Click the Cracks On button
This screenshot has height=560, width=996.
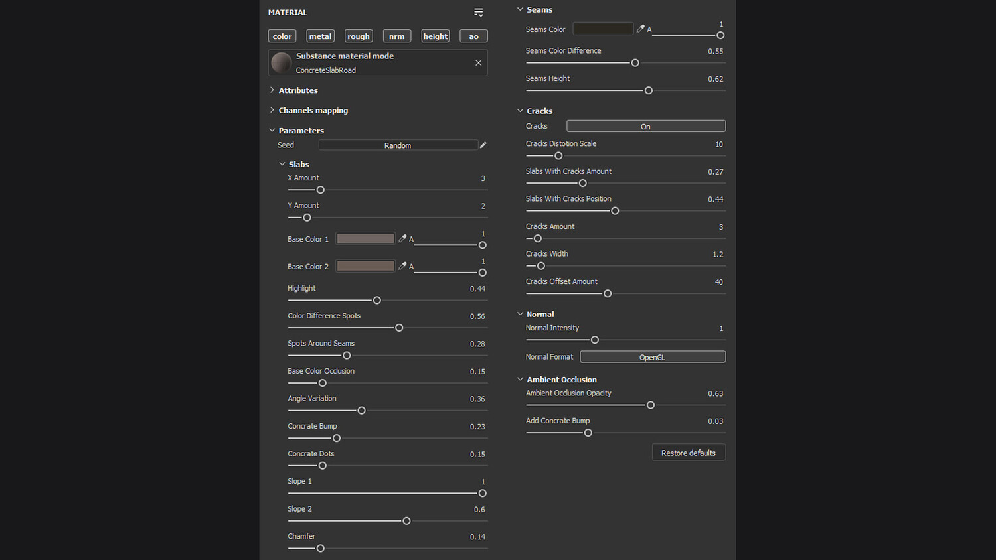(645, 126)
